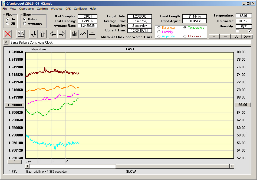Click the Current Time field
The width and height of the screenshot is (257, 180).
(140, 30)
